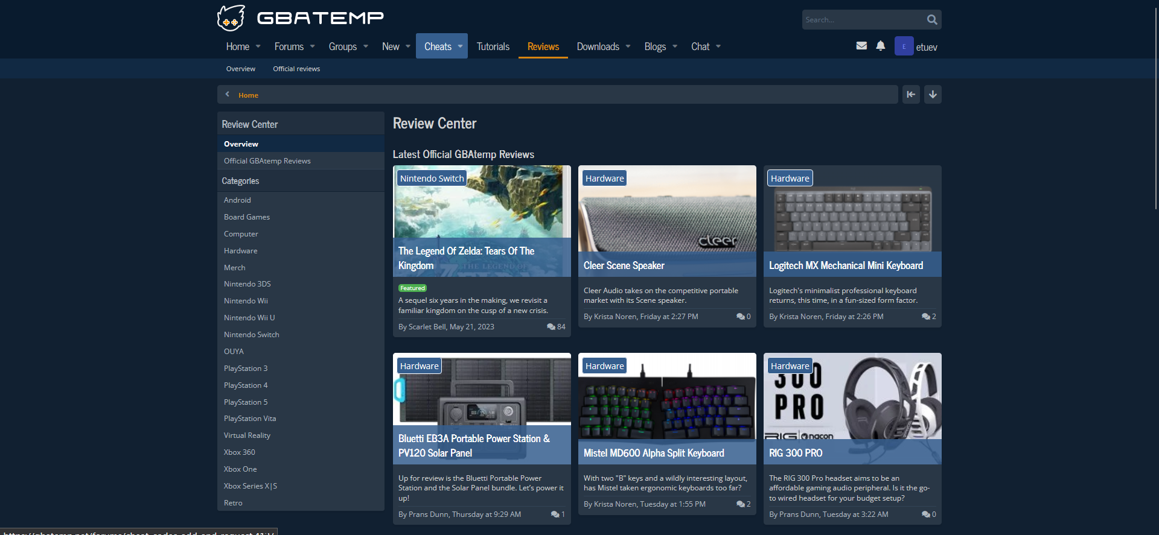The image size is (1159, 535).
Task: Open the Retro category
Action: (x=233, y=503)
